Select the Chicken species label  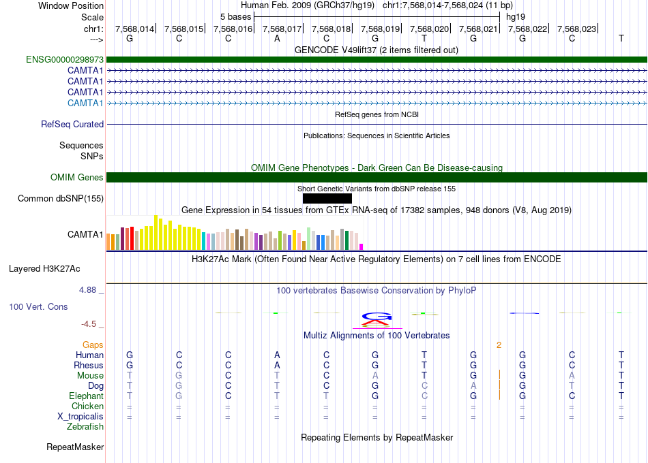pyautogui.click(x=87, y=406)
